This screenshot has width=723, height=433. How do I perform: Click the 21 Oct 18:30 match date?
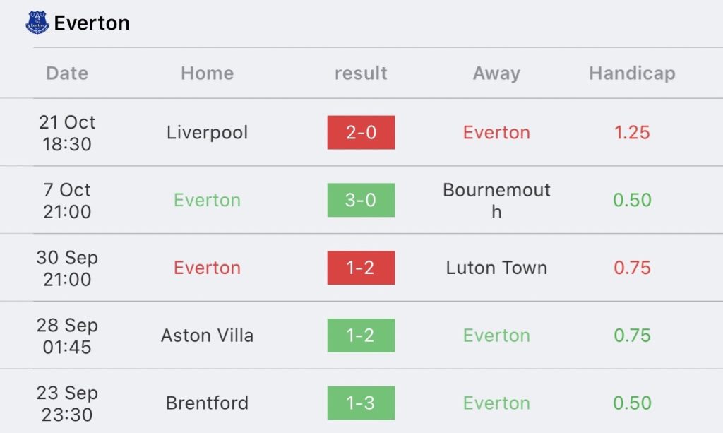coord(67,132)
